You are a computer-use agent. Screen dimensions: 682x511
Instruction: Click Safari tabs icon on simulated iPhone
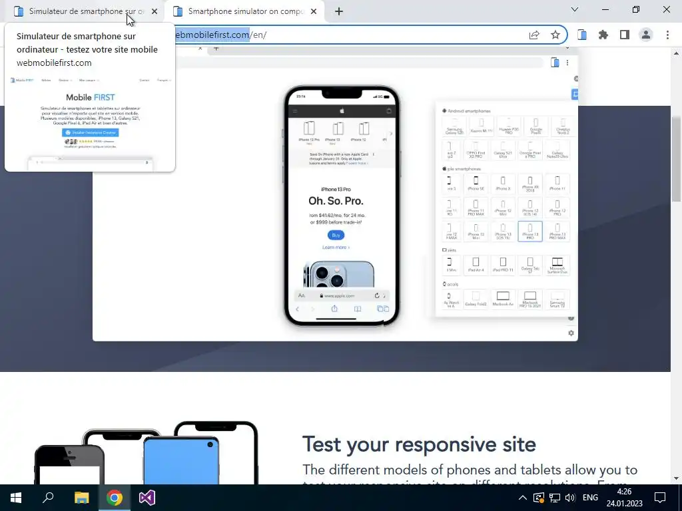[383, 309]
